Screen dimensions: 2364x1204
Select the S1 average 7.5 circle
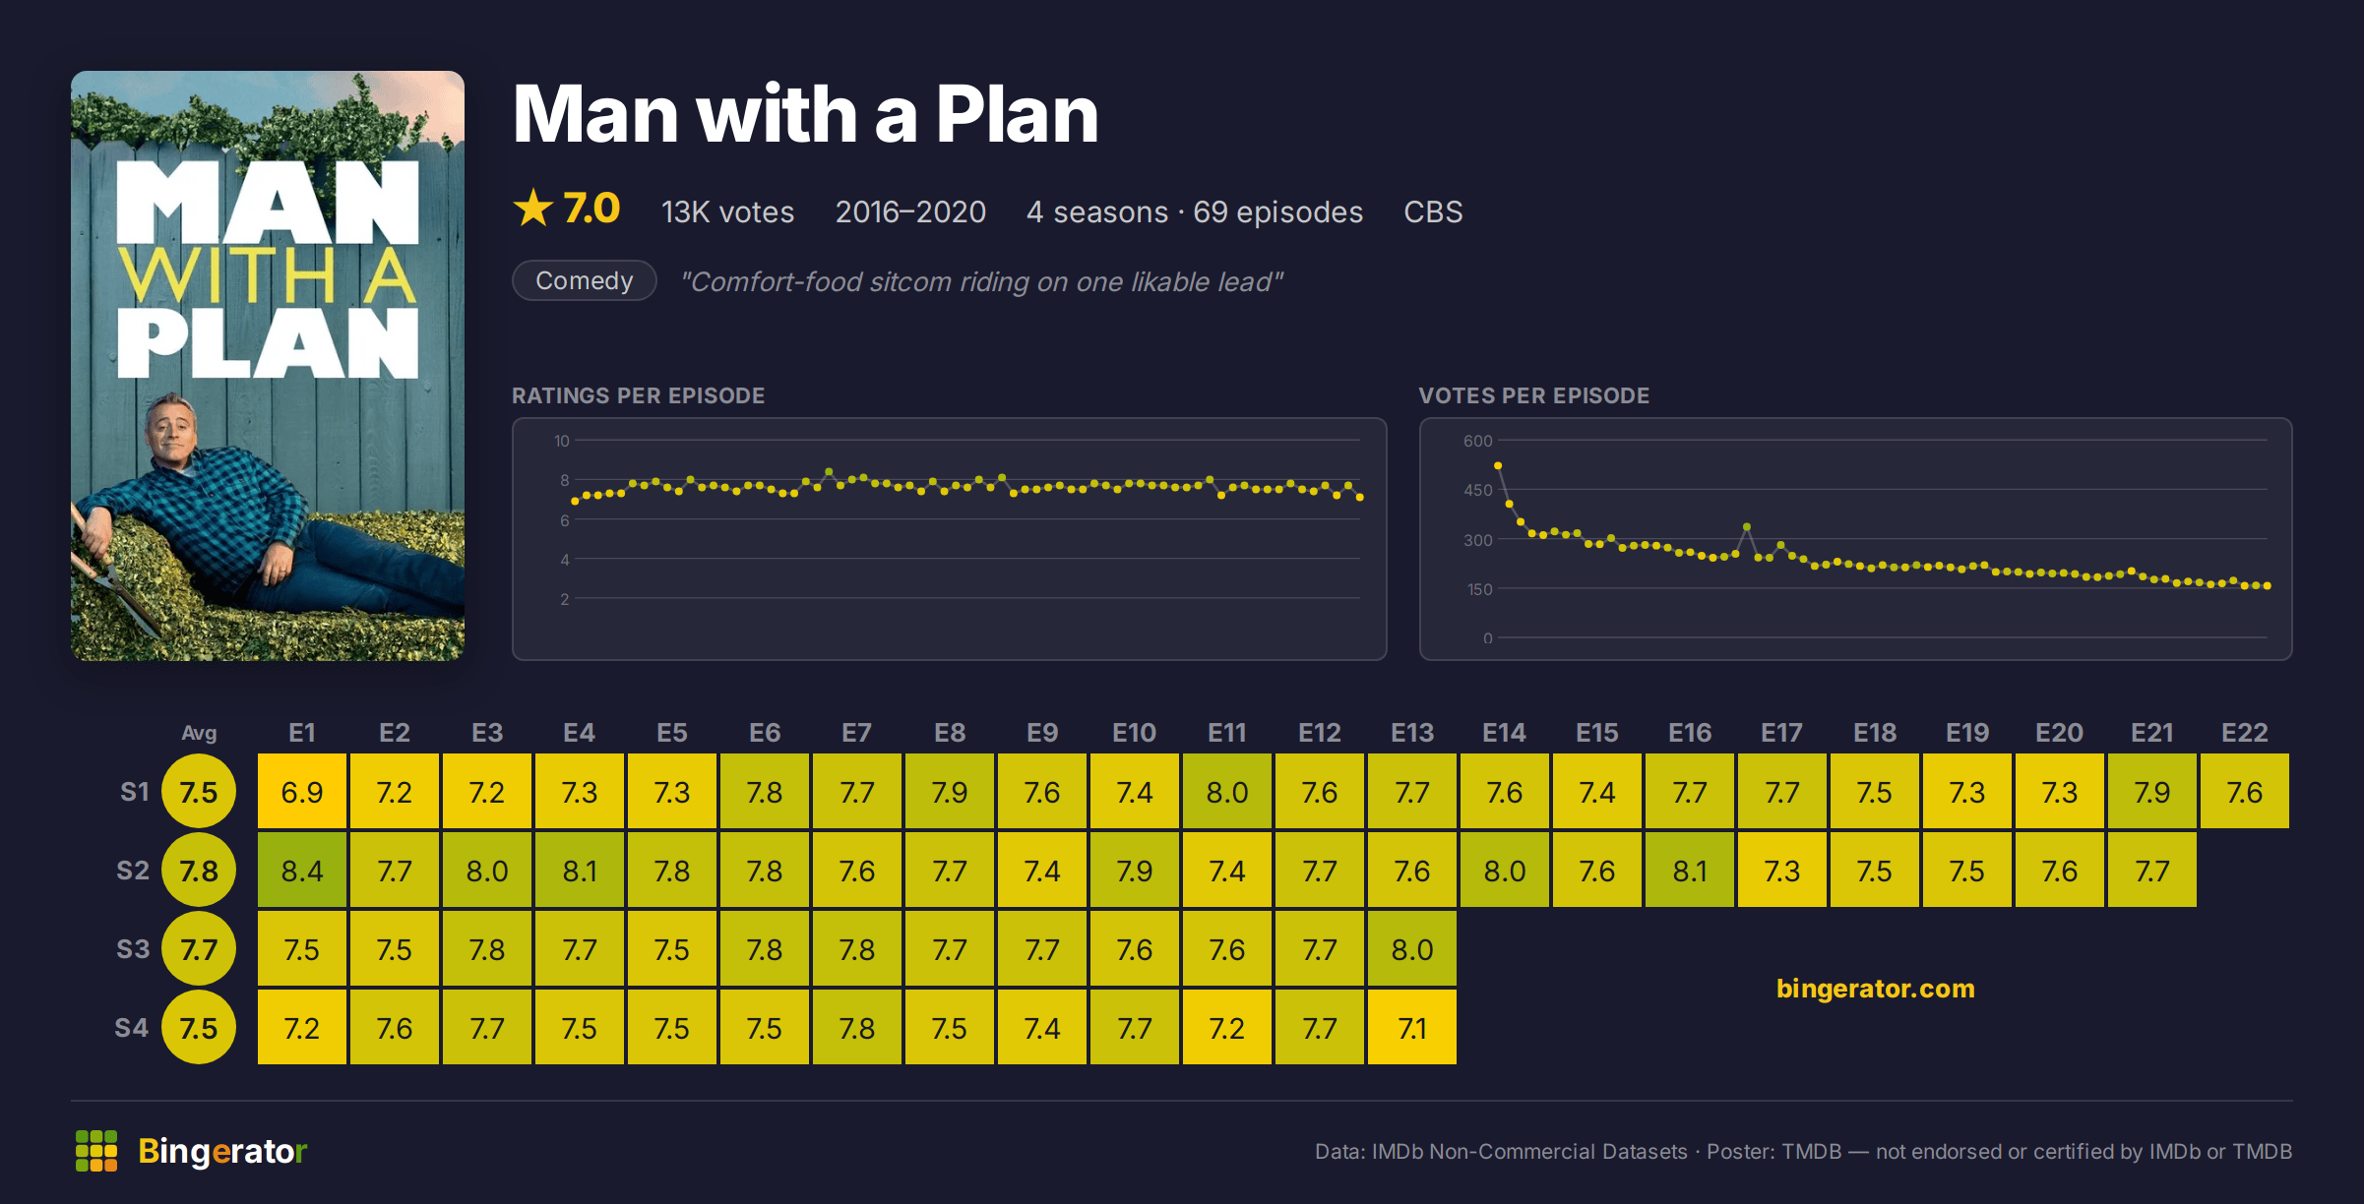click(x=199, y=792)
